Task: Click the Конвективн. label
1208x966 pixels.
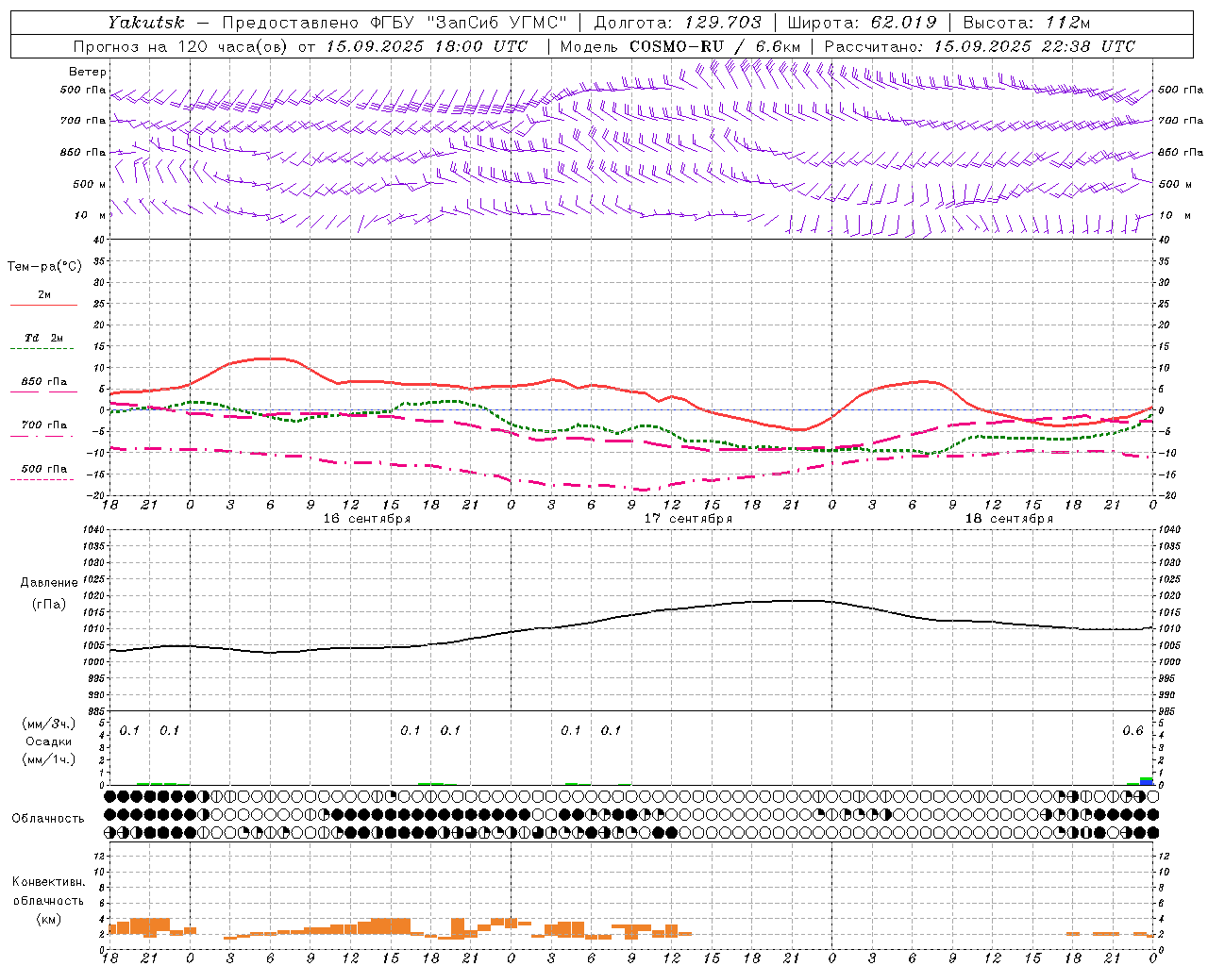Action: coord(48,882)
